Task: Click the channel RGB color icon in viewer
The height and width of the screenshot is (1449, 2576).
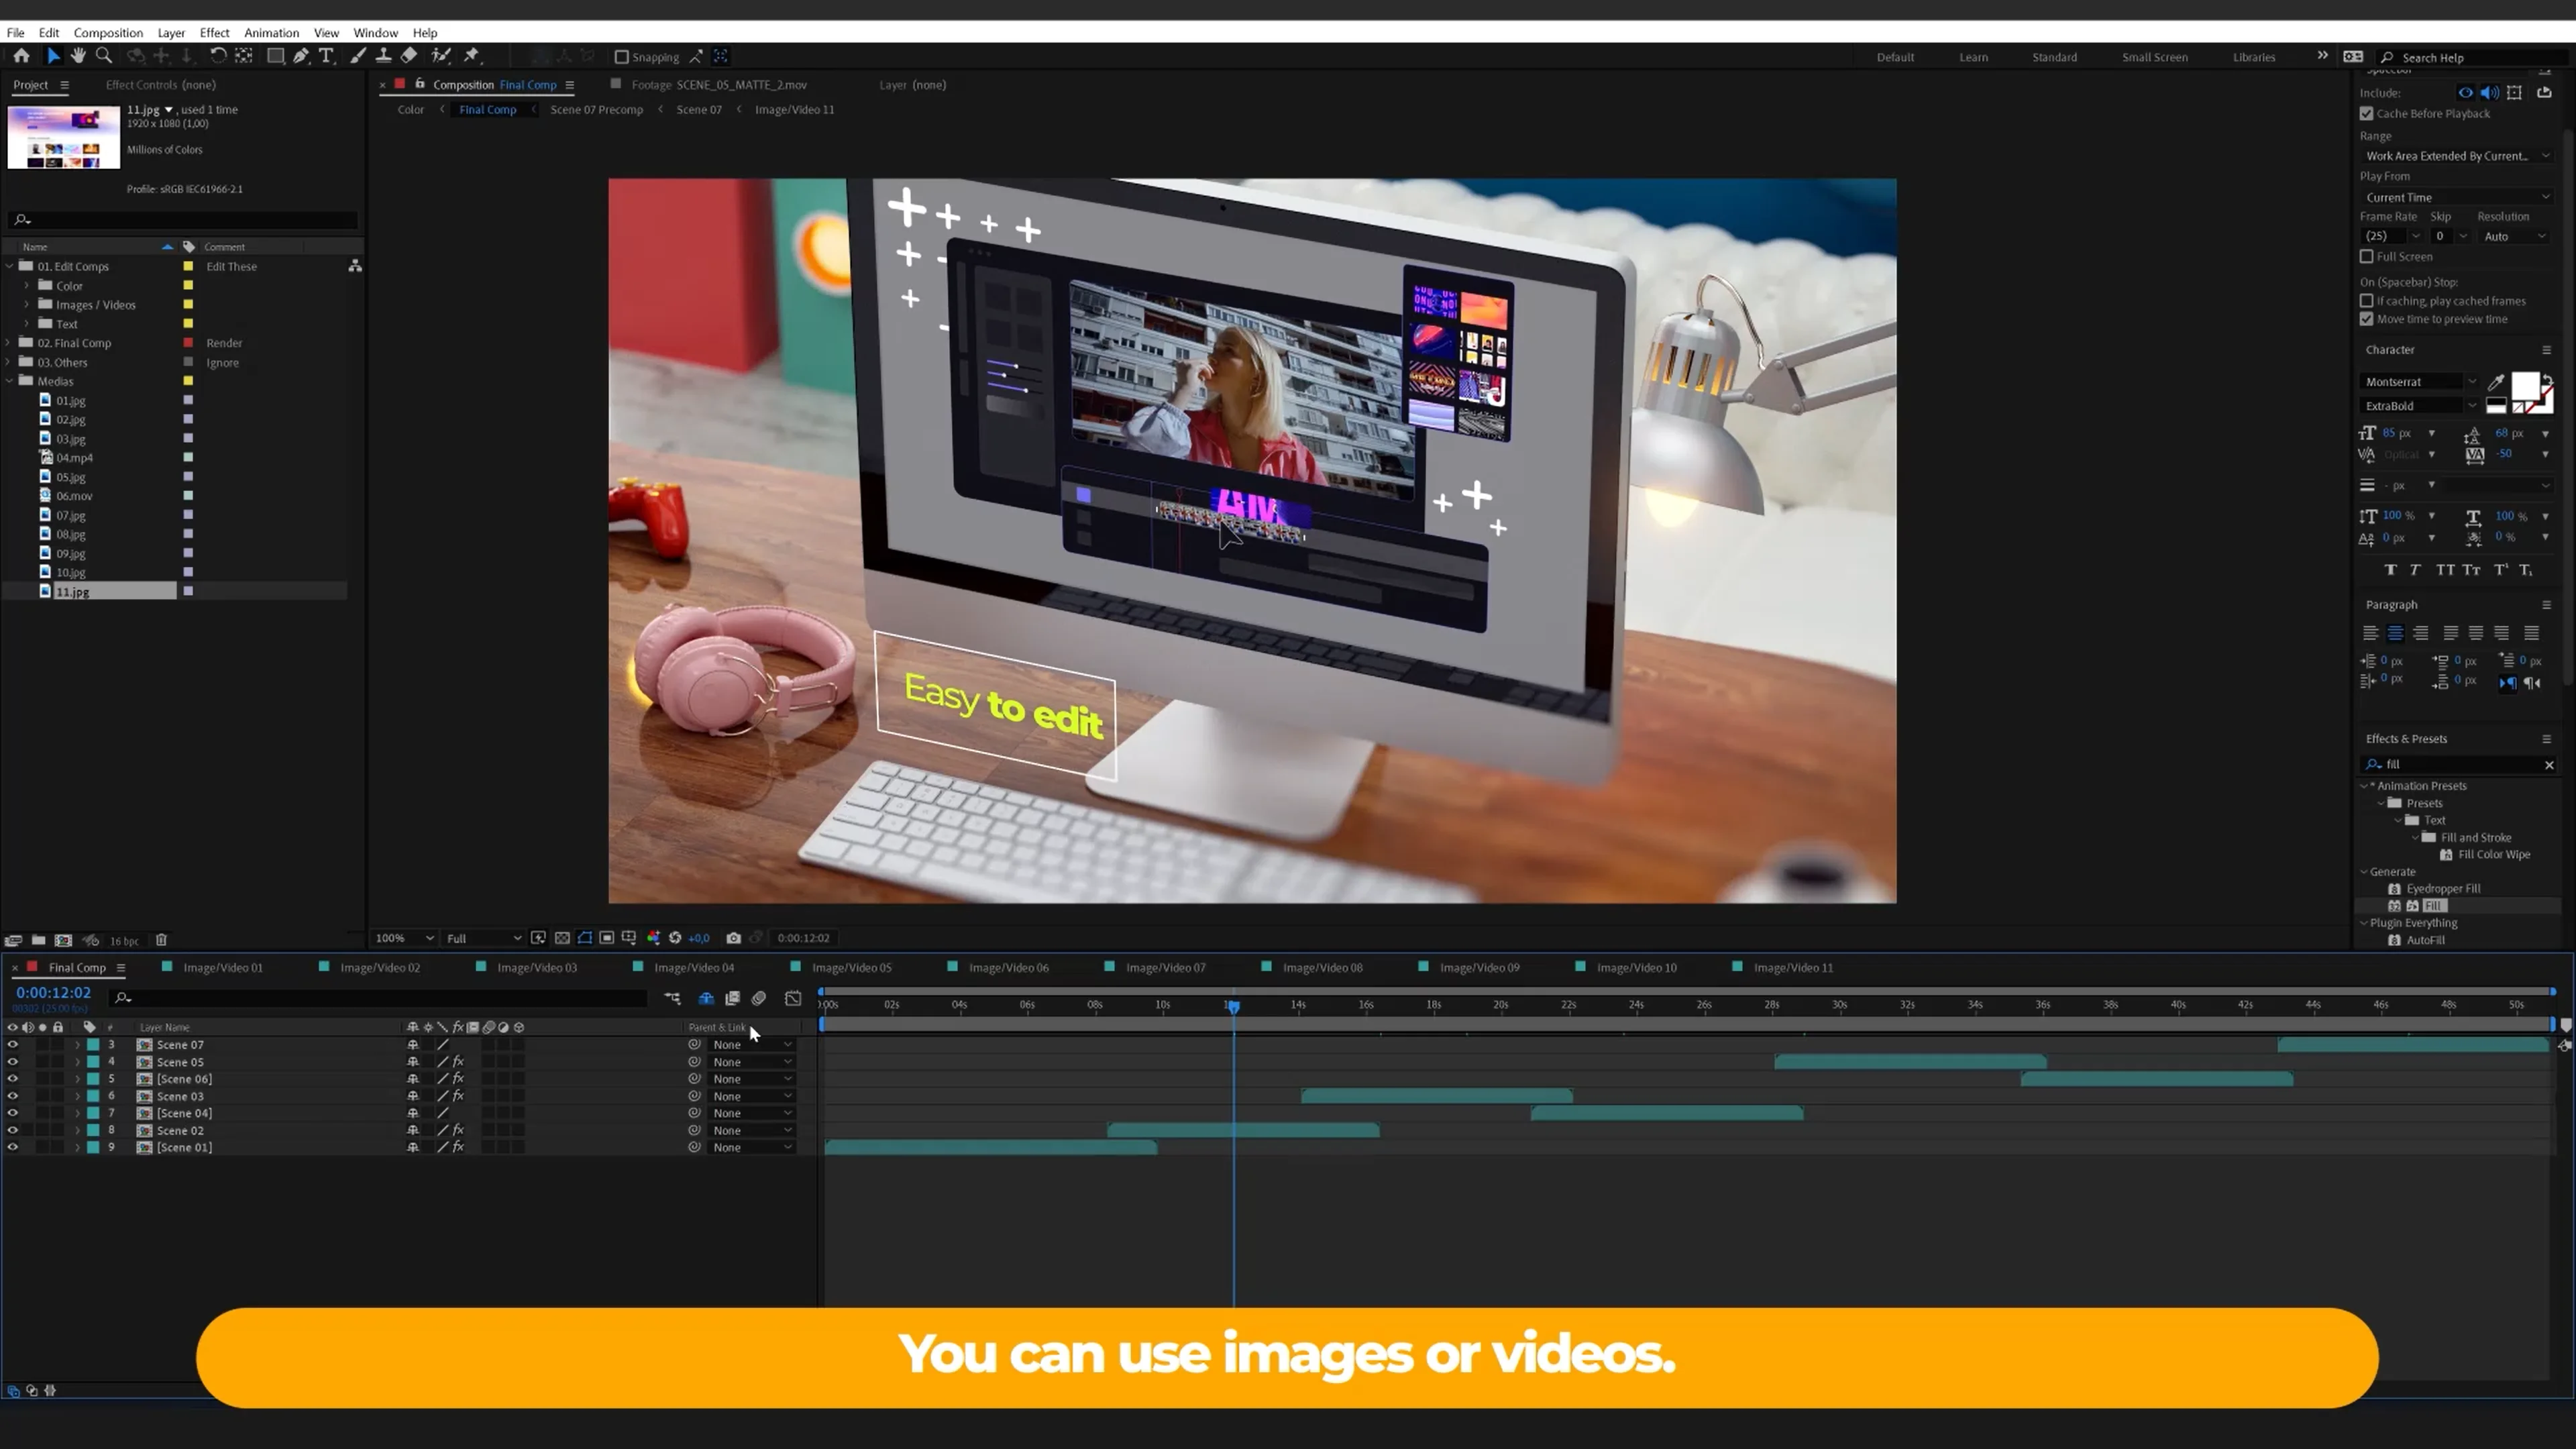Action: (x=653, y=938)
